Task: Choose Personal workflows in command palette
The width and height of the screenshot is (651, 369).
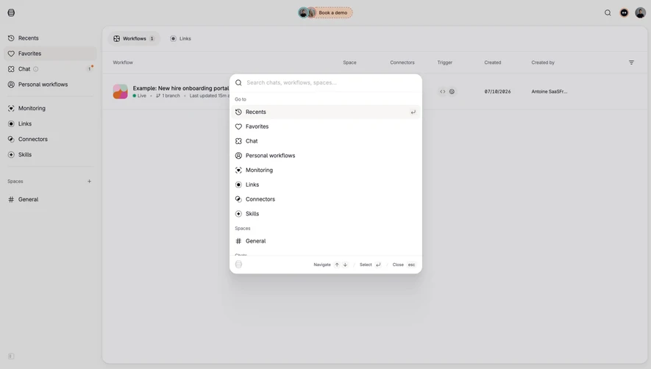Action: click(325, 156)
